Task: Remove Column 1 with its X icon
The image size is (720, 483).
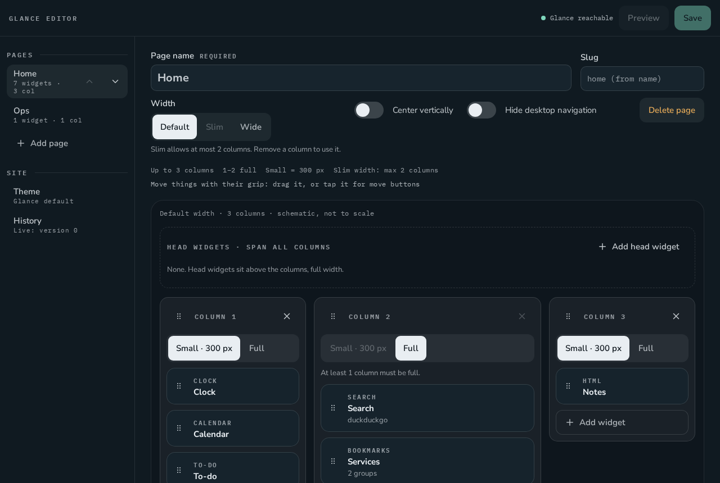Action: [287, 316]
